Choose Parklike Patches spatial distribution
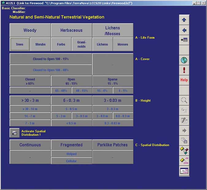Image resolution: width=207 pixels, height=190 pixels. coord(113,145)
